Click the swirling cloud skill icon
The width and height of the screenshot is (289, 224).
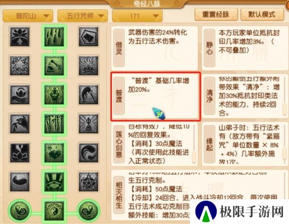point(88,152)
